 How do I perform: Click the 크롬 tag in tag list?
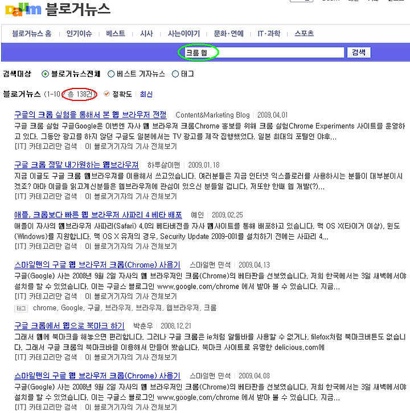tap(210, 308)
